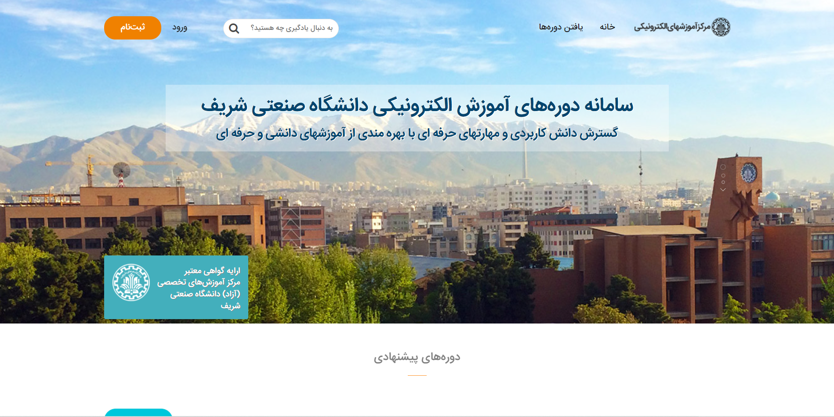The image size is (834, 417).
Task: Select the third slider dot
Action: [x=723, y=182]
